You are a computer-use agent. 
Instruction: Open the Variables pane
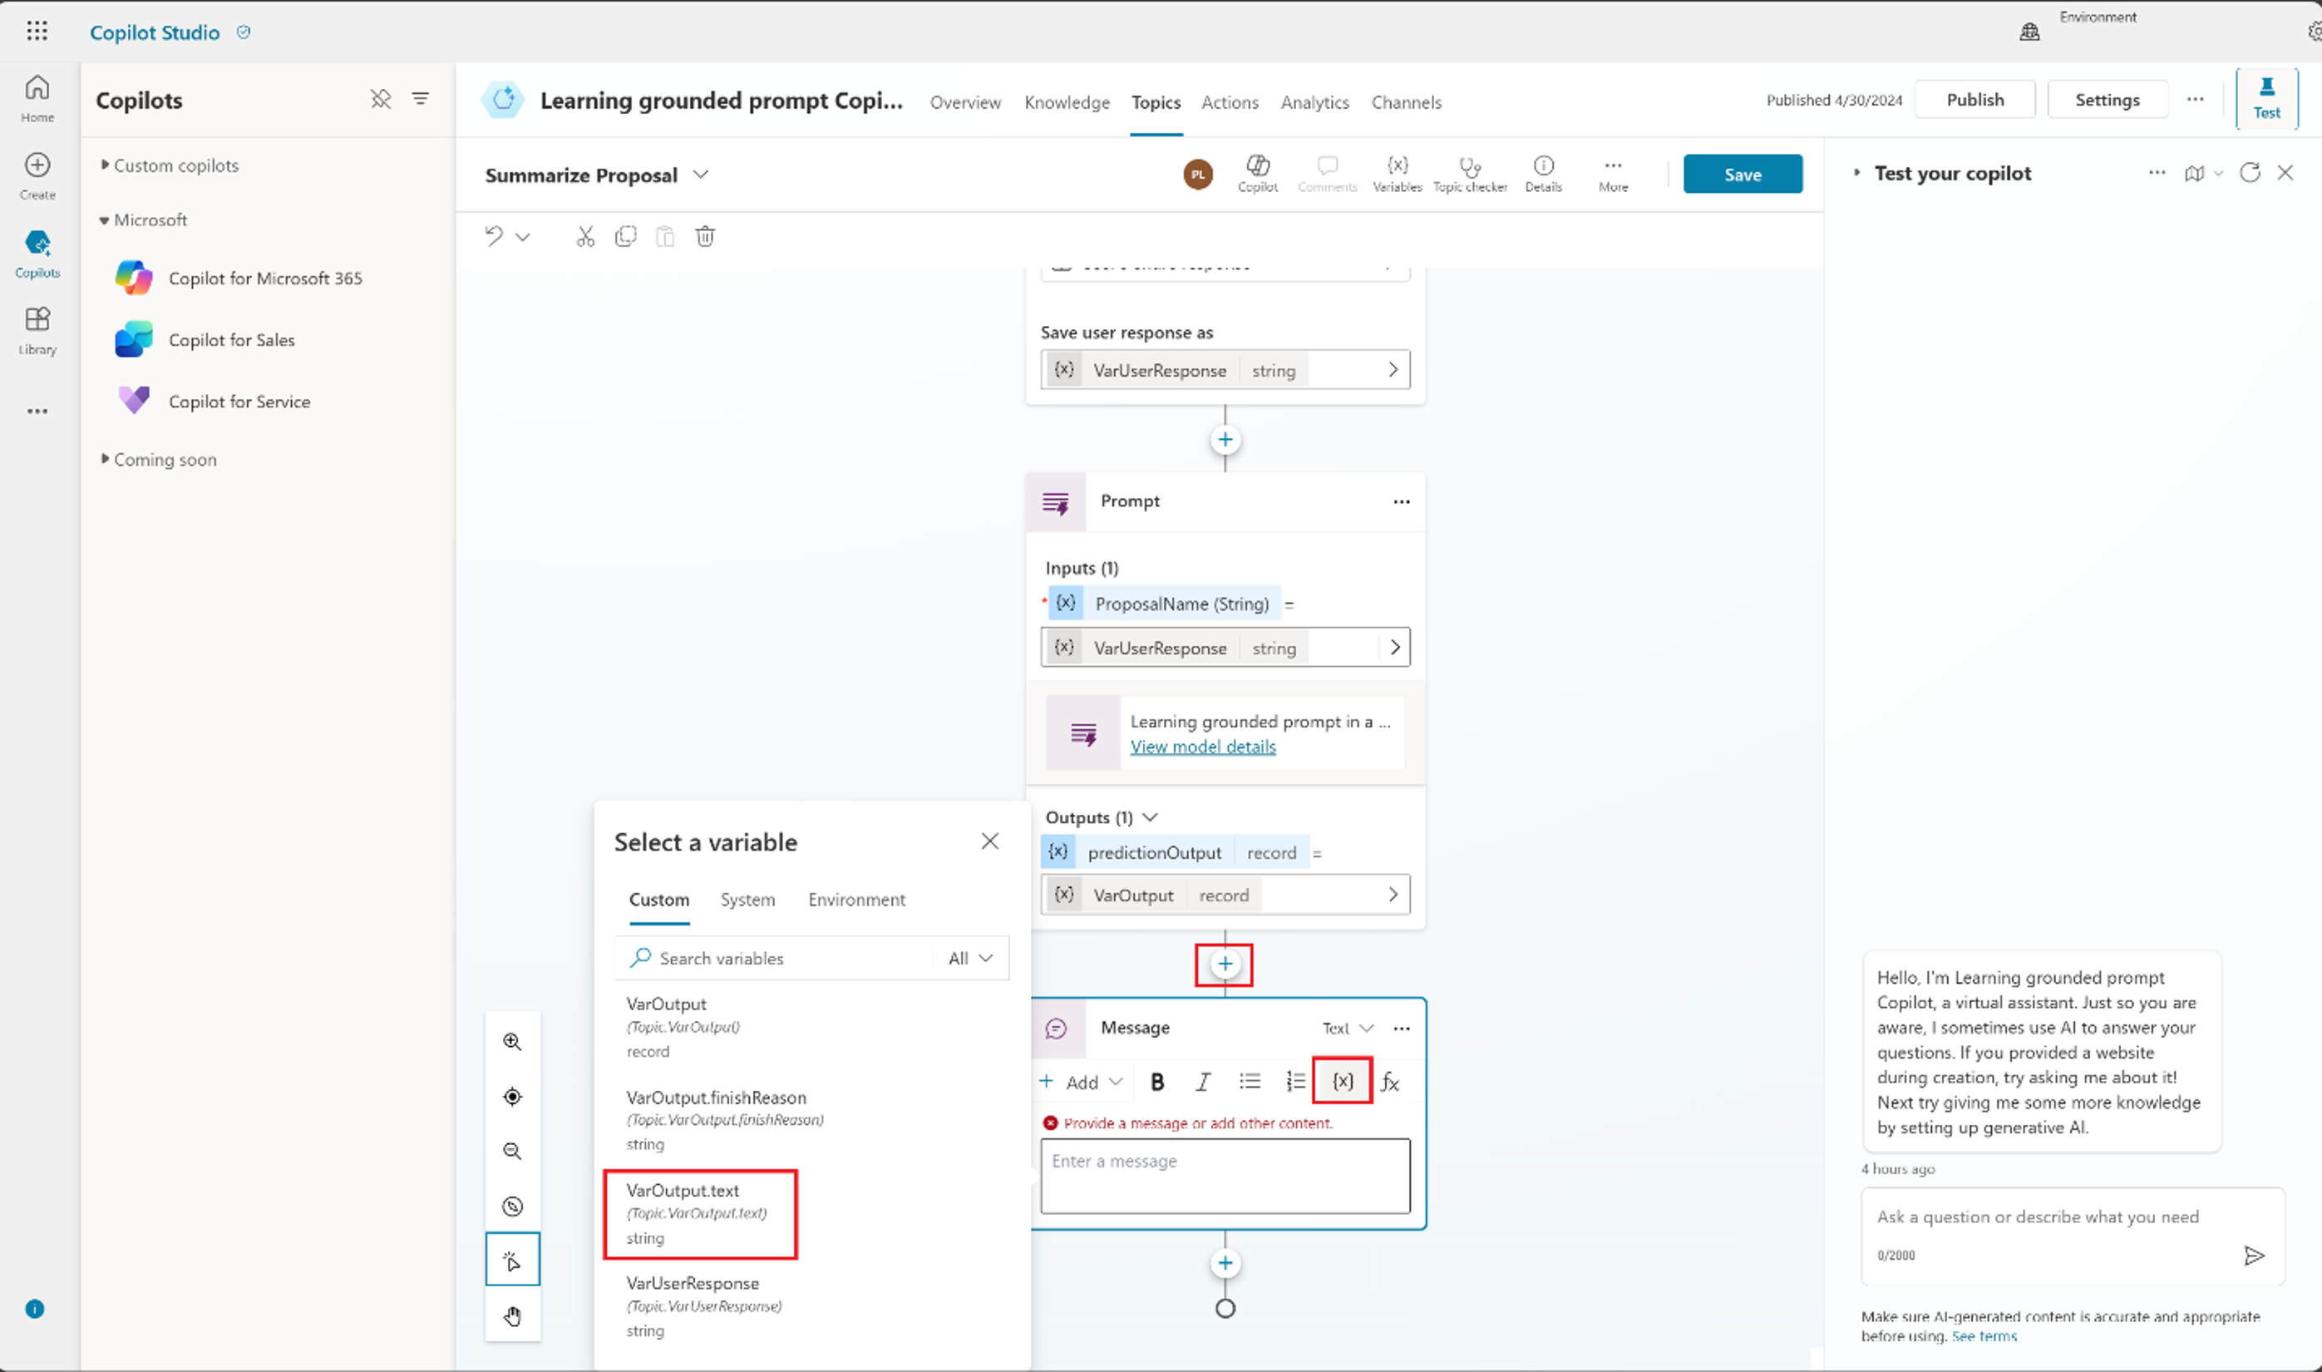pyautogui.click(x=1397, y=173)
